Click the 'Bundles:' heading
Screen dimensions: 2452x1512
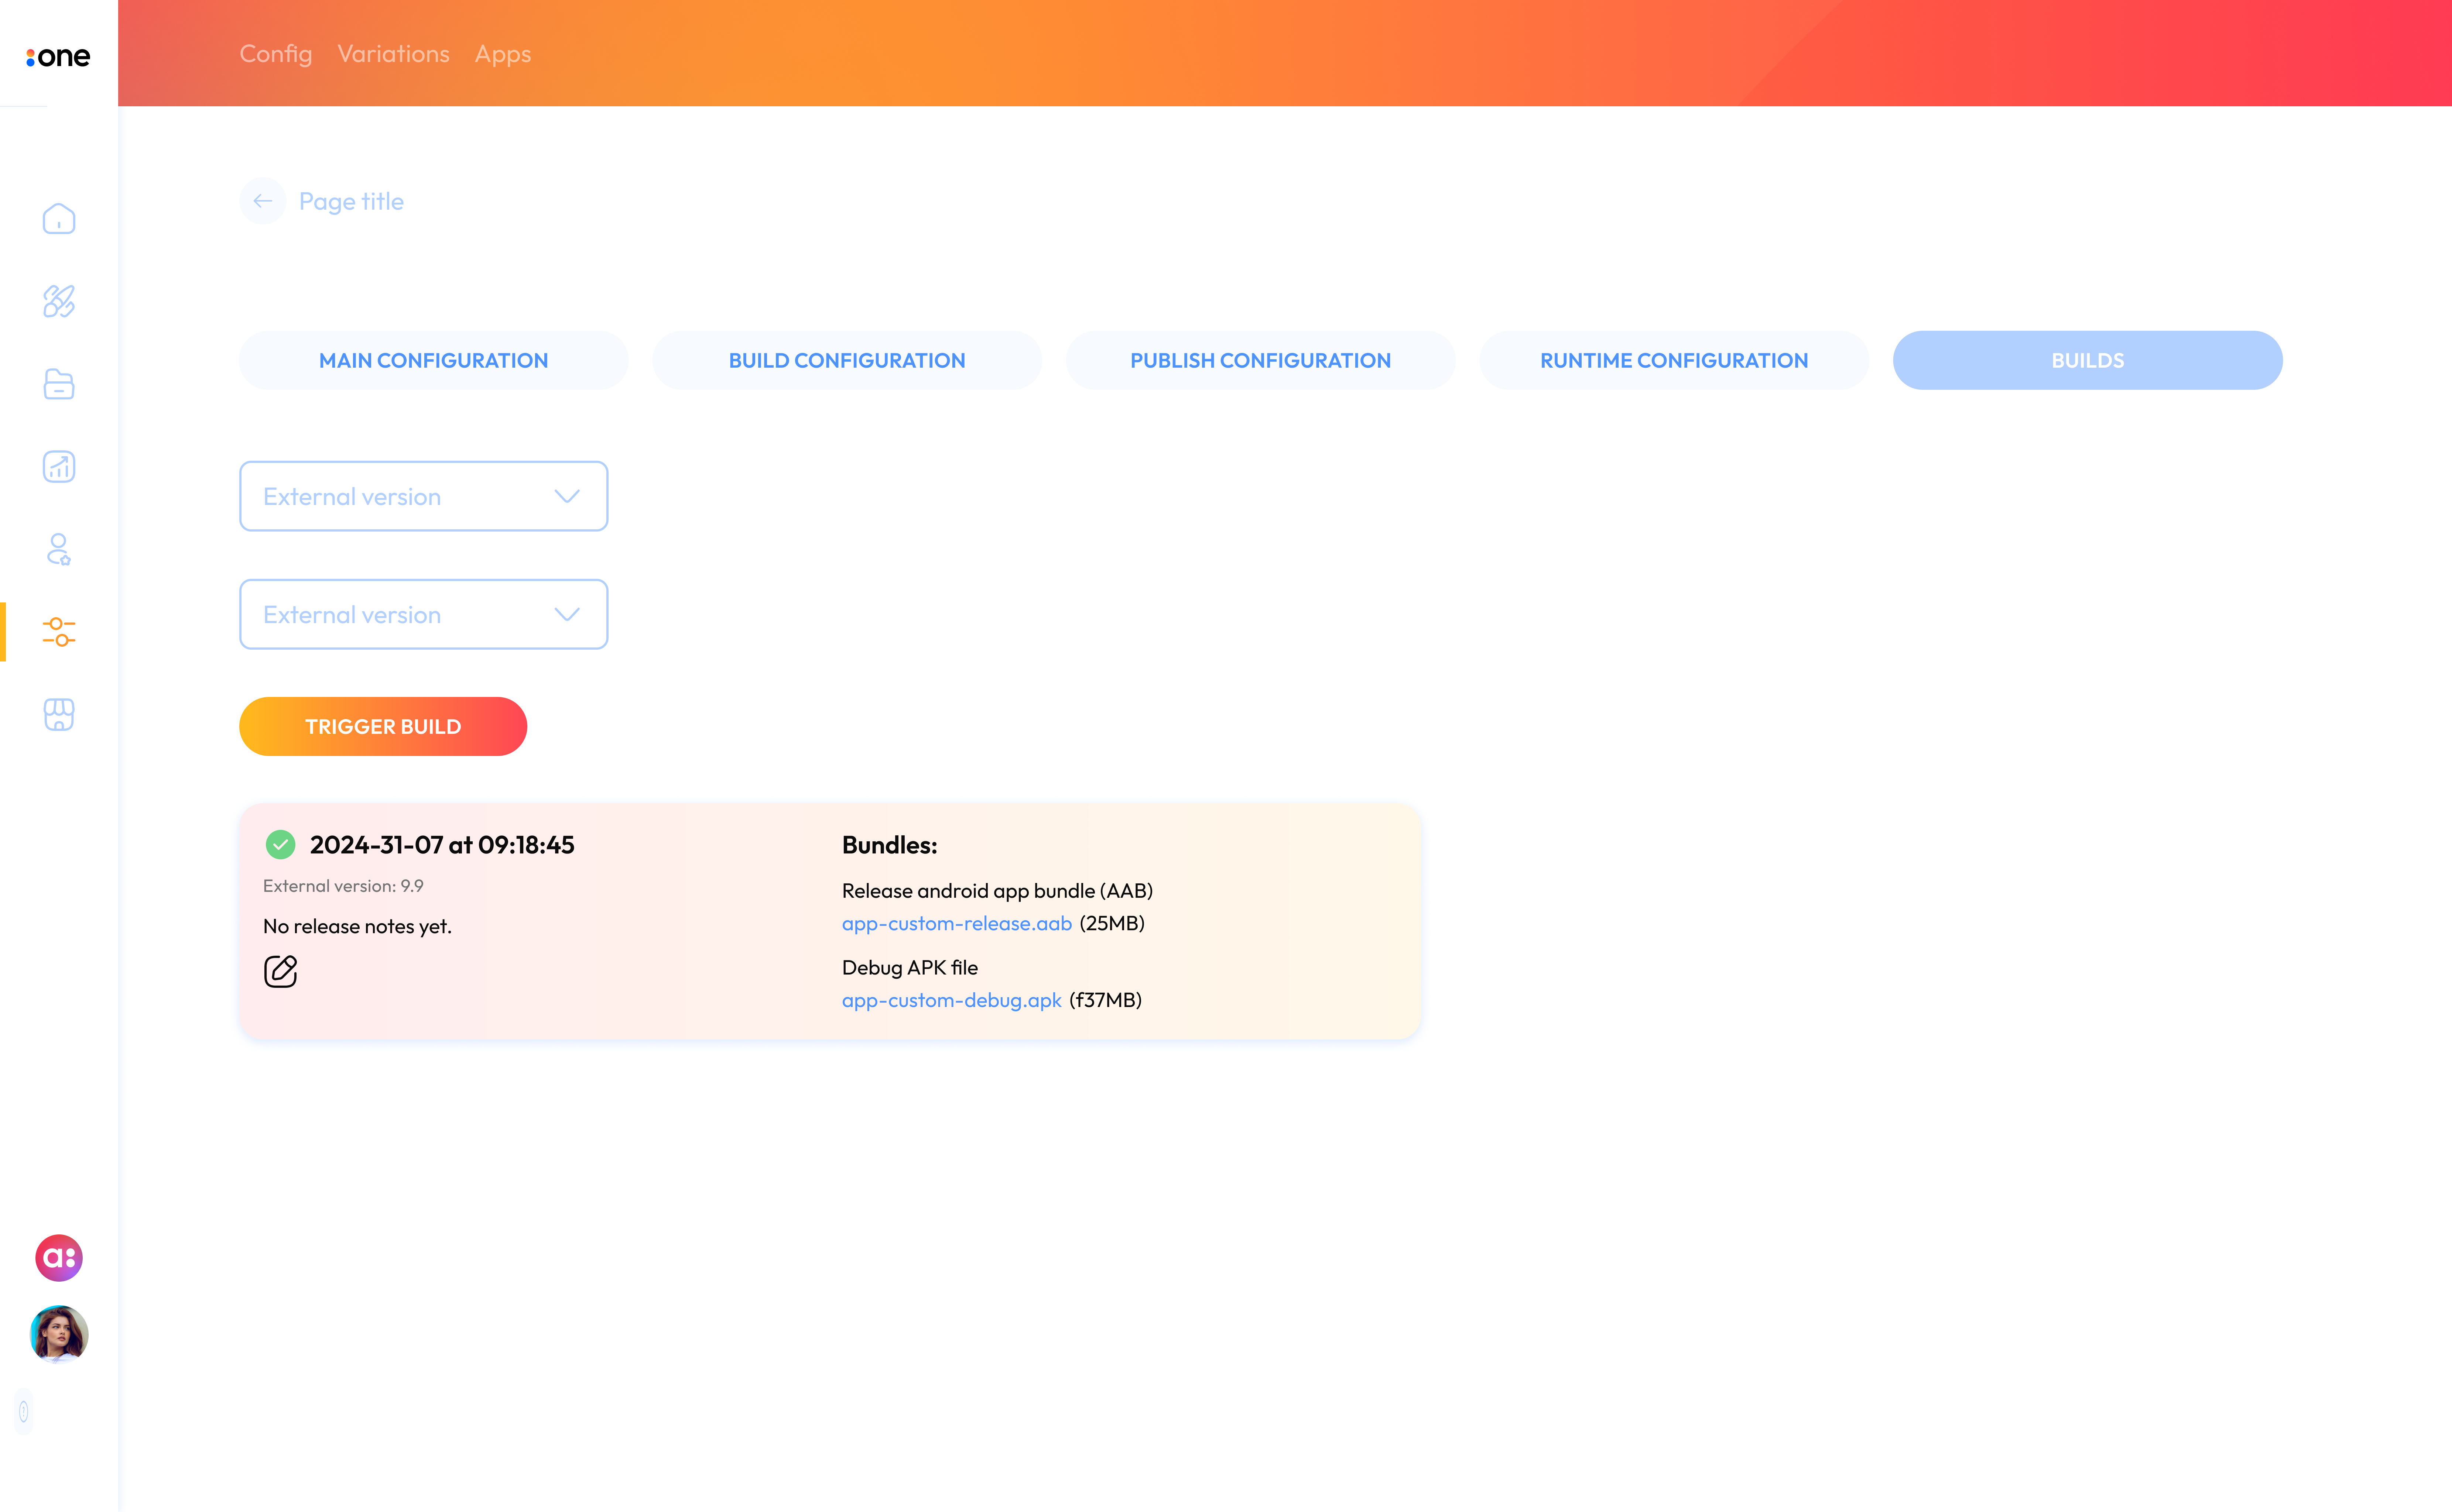[889, 845]
